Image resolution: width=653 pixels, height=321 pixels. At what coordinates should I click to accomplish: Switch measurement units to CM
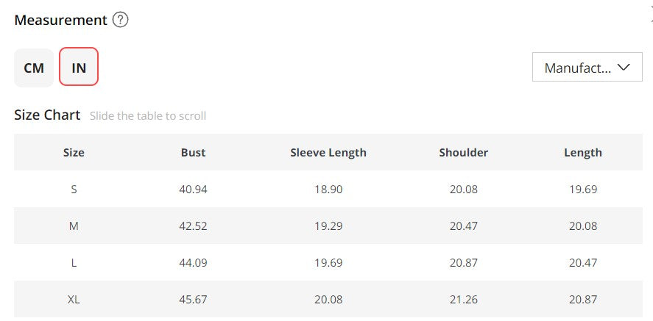point(34,68)
